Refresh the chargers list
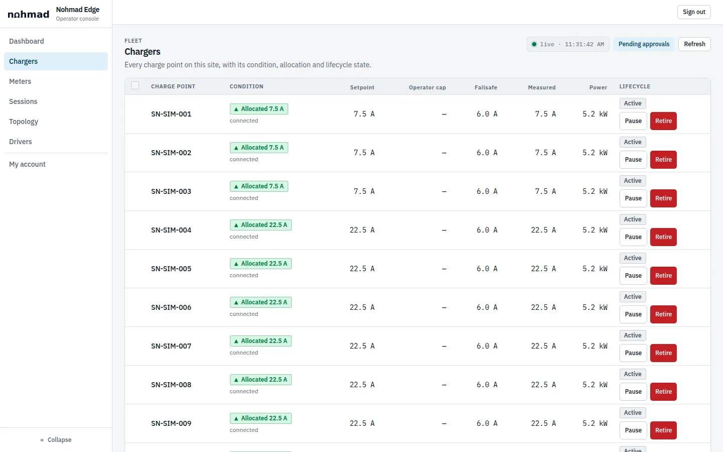Viewport: 723px width, 452px height. point(694,44)
